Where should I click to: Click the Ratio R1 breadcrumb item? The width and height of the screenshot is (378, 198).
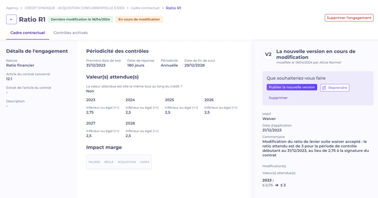tap(174, 8)
